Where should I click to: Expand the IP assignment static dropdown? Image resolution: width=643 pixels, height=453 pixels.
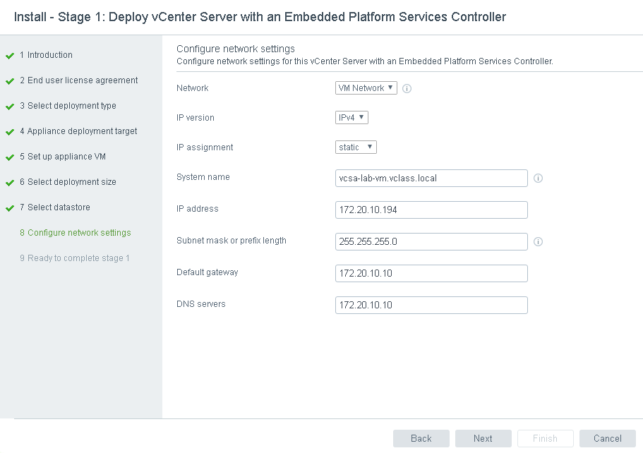(x=356, y=147)
